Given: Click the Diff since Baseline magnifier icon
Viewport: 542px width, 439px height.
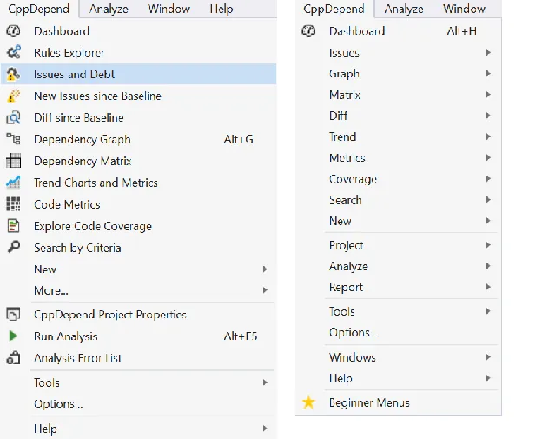Looking at the screenshot, I should point(13,117).
